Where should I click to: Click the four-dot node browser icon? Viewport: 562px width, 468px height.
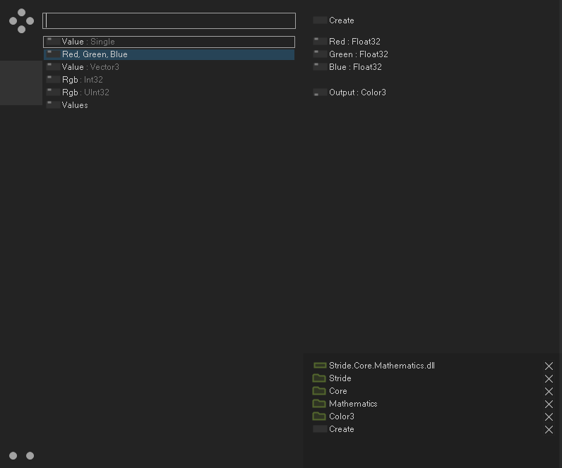(x=21, y=20)
